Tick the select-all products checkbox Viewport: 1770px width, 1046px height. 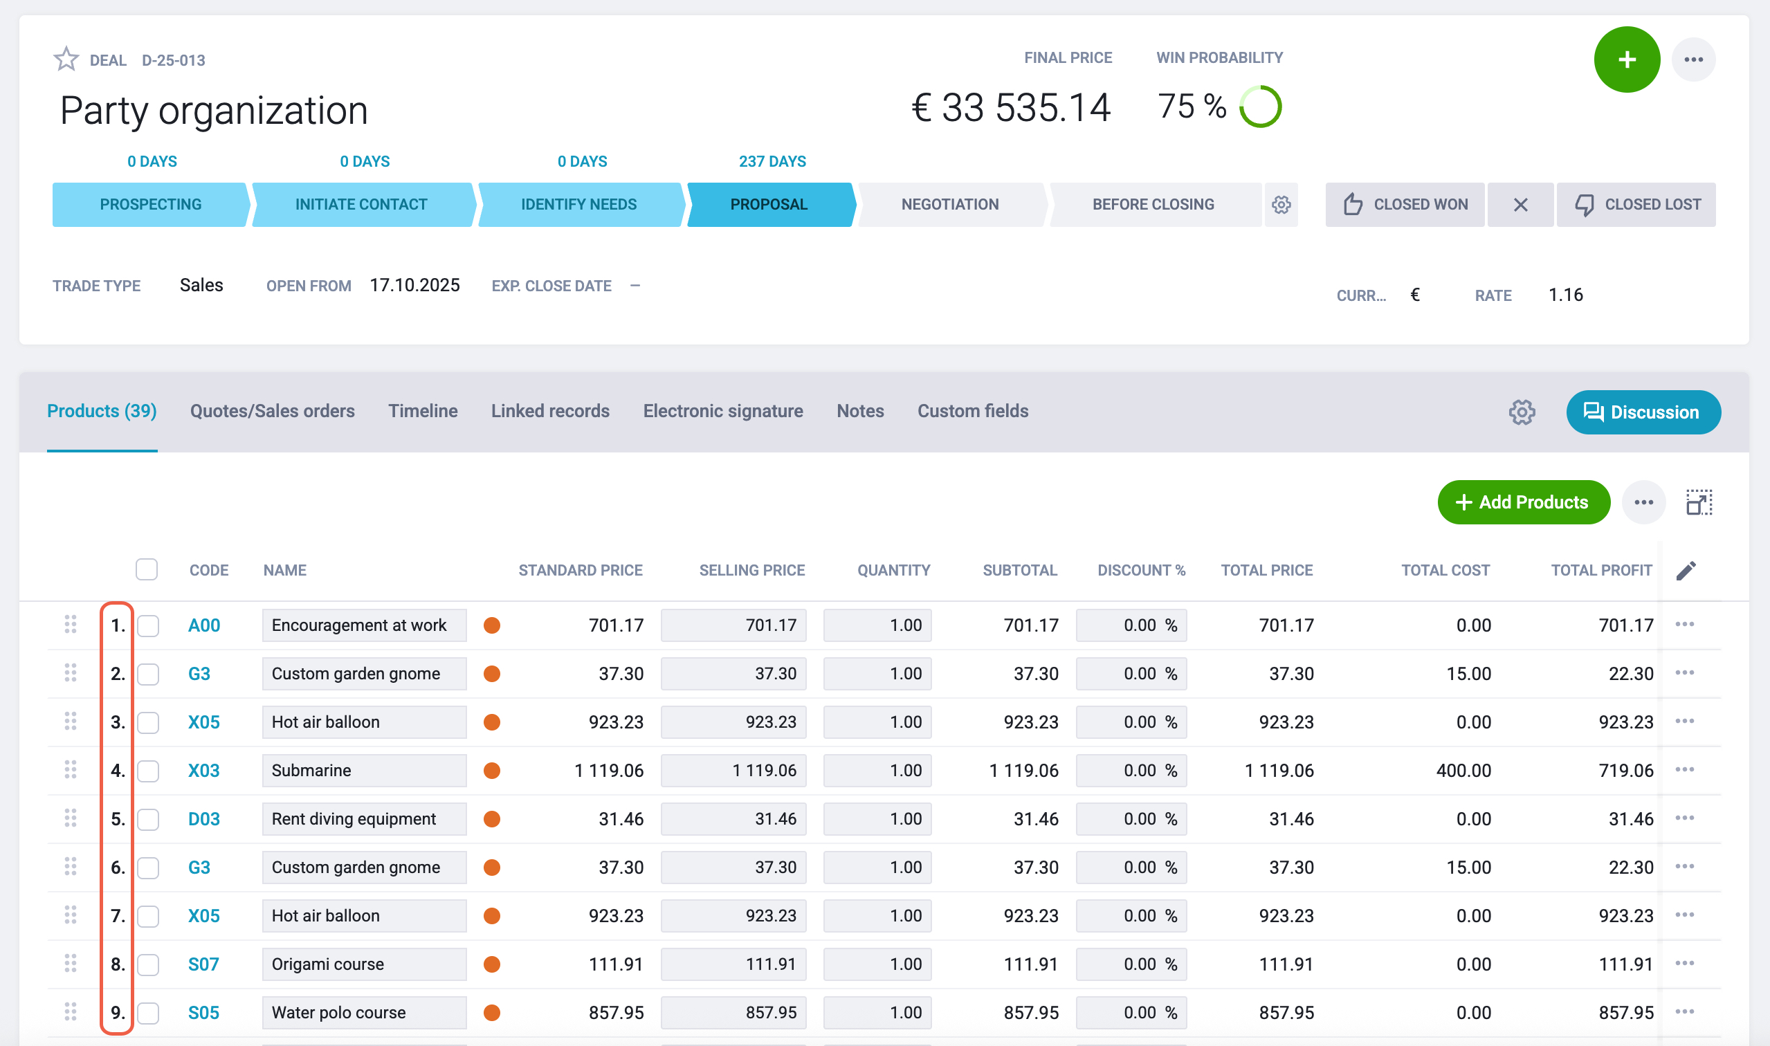pyautogui.click(x=147, y=569)
